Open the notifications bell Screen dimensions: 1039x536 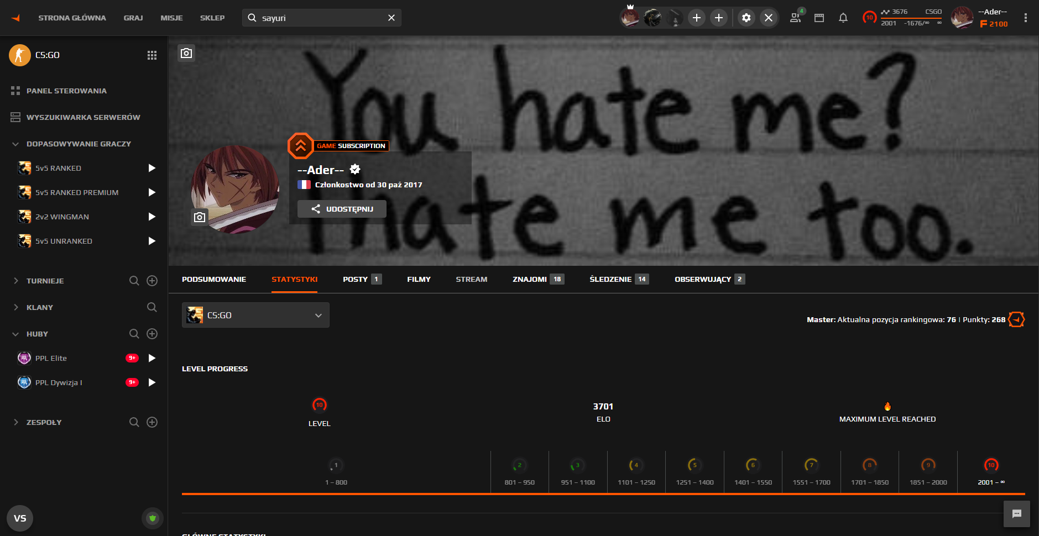(843, 18)
